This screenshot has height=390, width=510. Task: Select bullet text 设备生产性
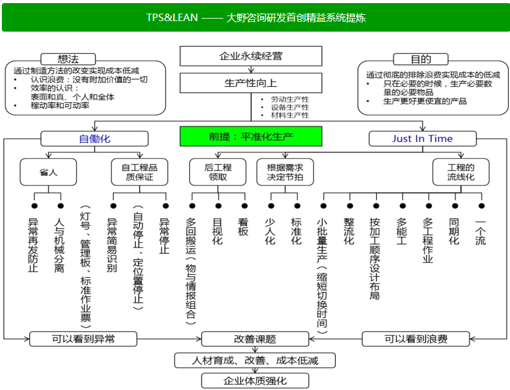[x=290, y=107]
